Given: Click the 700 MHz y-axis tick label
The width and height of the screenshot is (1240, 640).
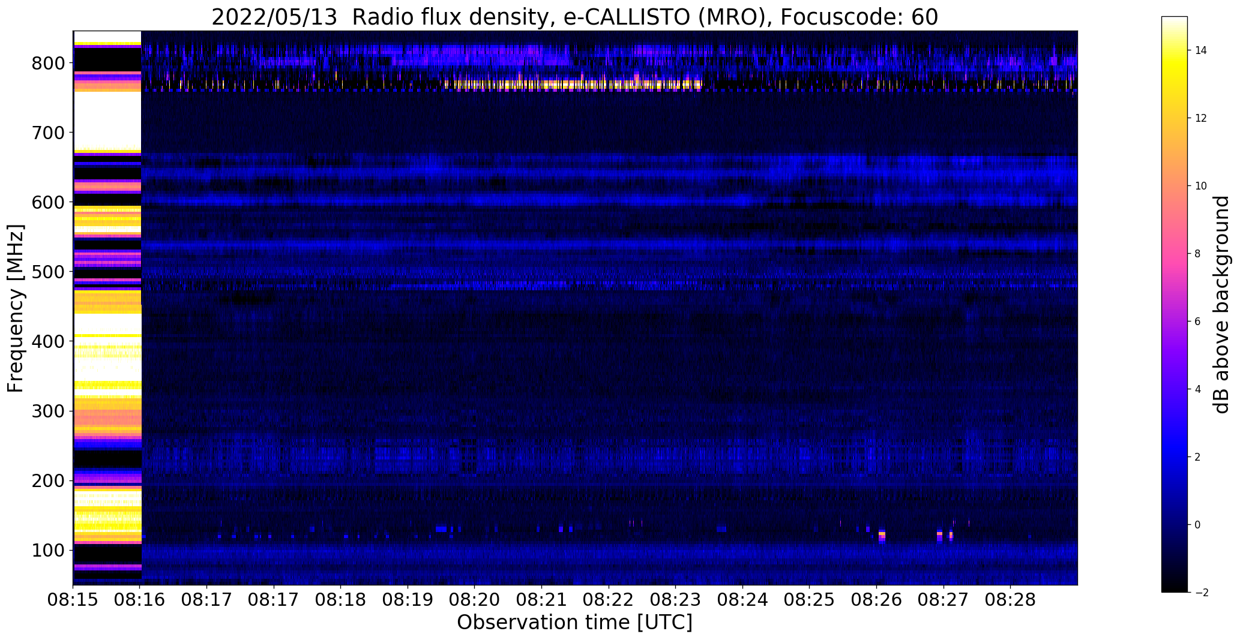Looking at the screenshot, I should pos(48,133).
